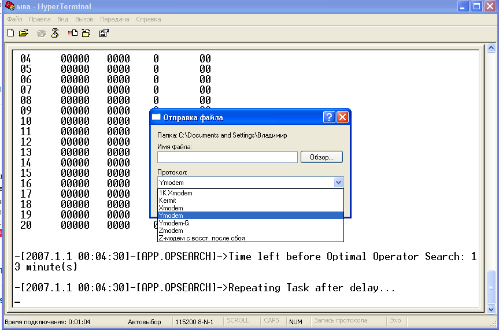Image resolution: width=499 pixels, height=330 pixels.
Task: Click the Receive file toolbar icon
Action: point(86,34)
